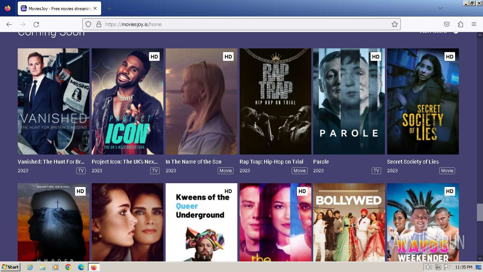Launch Google Chrome from taskbar
483x272 pixels.
[68, 267]
